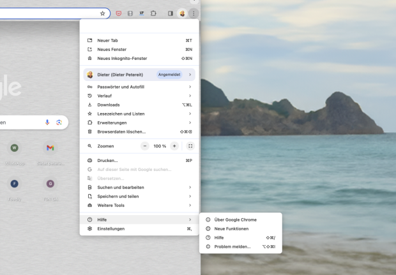Image resolution: width=396 pixels, height=275 pixels.
Task: Open the Pocket extension icon
Action: [x=118, y=13]
